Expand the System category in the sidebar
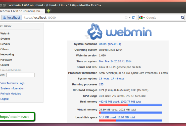Screen dimensions: 186x126 tap(5, 39)
